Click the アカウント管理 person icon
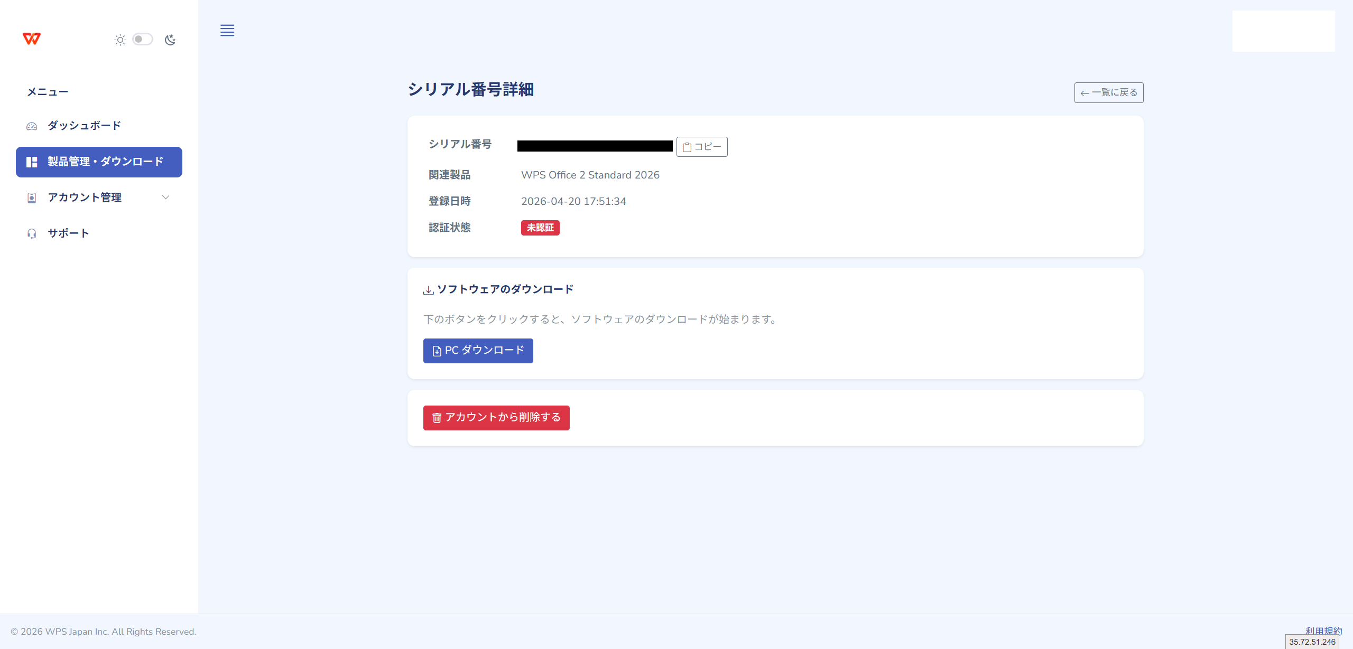The height and width of the screenshot is (649, 1353). [32, 198]
